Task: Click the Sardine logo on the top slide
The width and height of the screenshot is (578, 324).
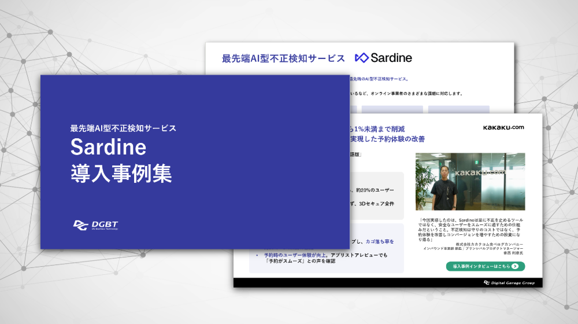Action: pyautogui.click(x=383, y=57)
